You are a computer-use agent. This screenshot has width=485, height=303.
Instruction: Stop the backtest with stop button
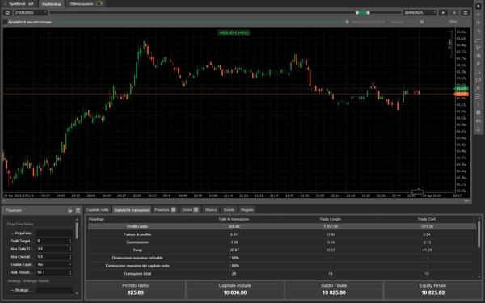click(x=454, y=13)
